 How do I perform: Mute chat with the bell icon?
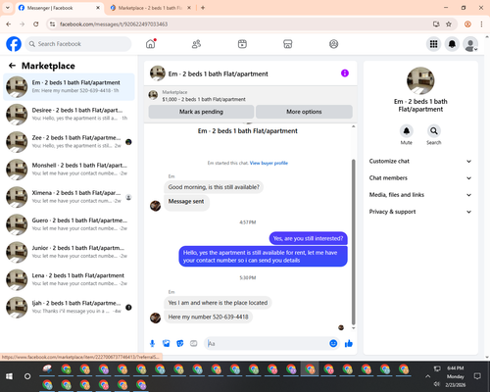[x=407, y=131]
